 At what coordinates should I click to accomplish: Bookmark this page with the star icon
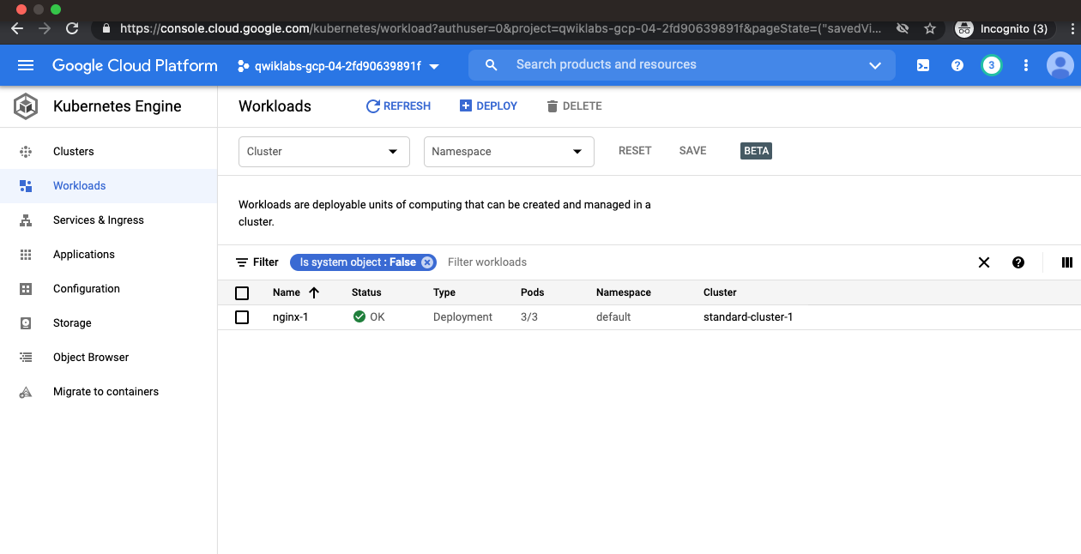click(930, 28)
